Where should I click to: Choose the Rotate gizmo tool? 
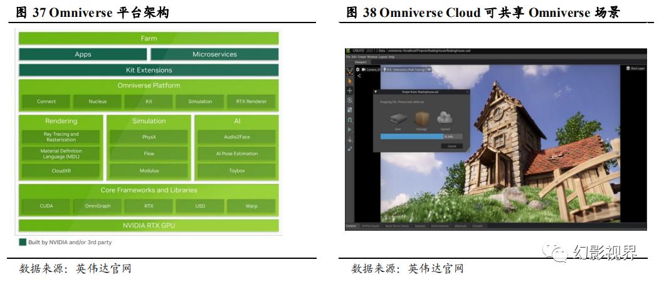tap(350, 100)
